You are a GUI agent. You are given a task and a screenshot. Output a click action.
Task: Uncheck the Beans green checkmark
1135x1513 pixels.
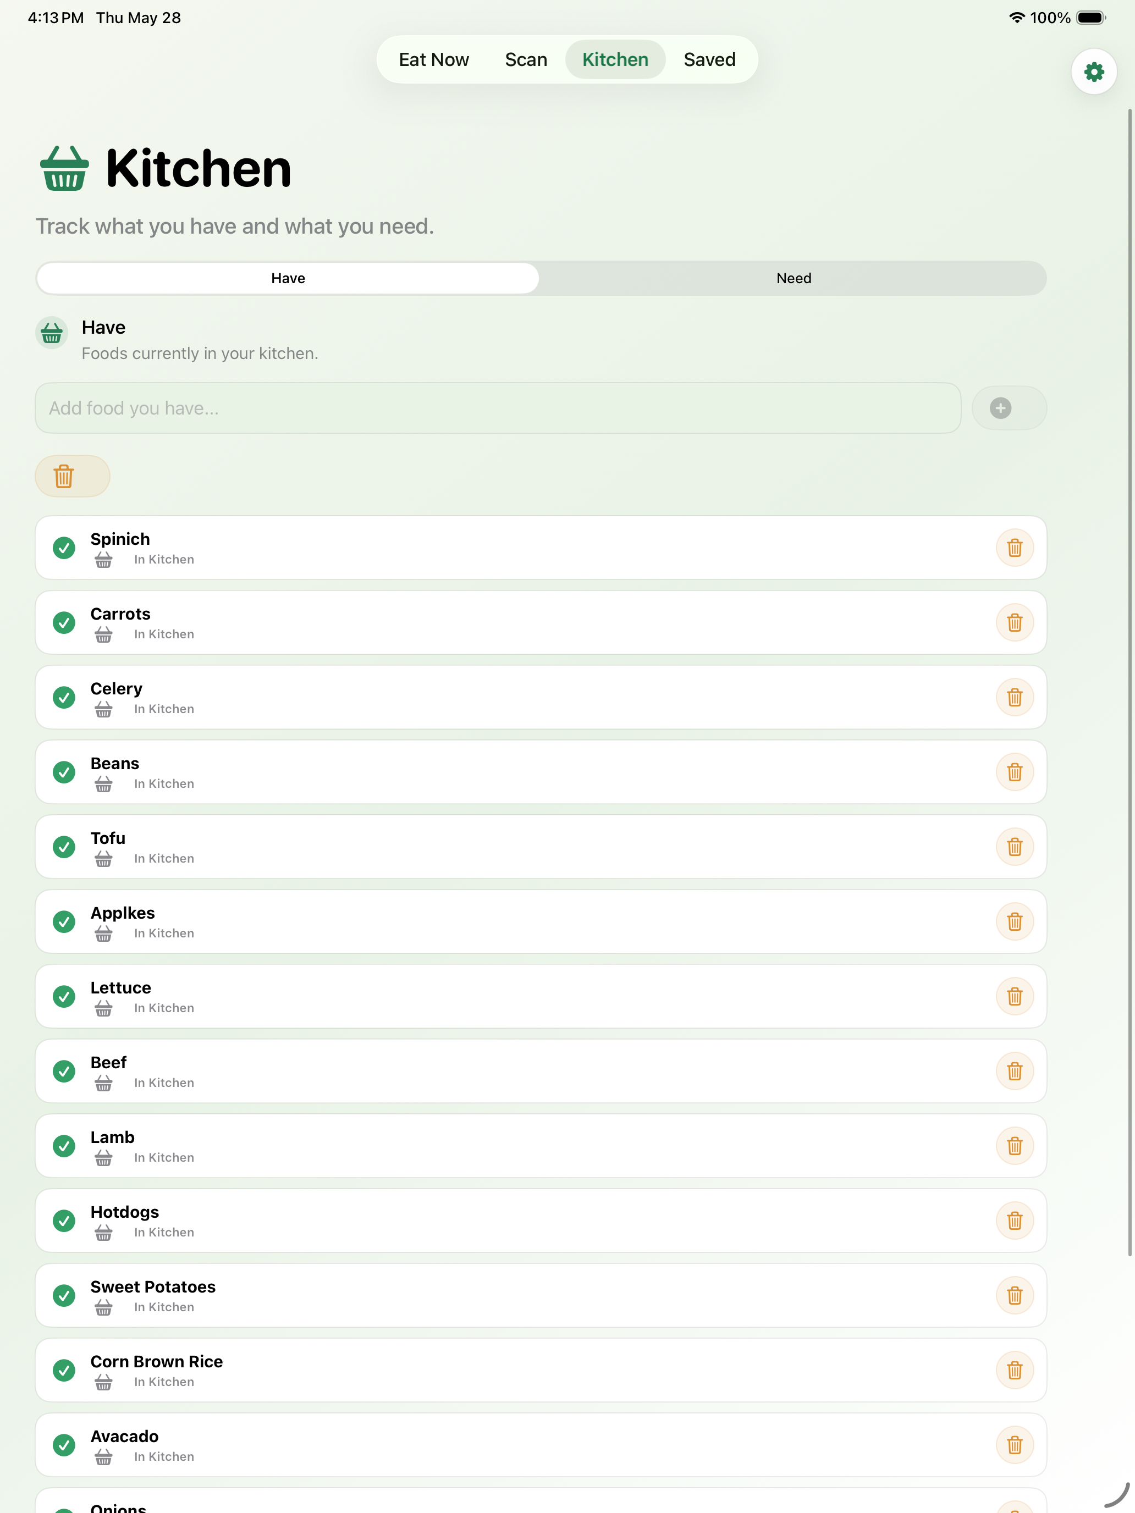[x=64, y=772]
